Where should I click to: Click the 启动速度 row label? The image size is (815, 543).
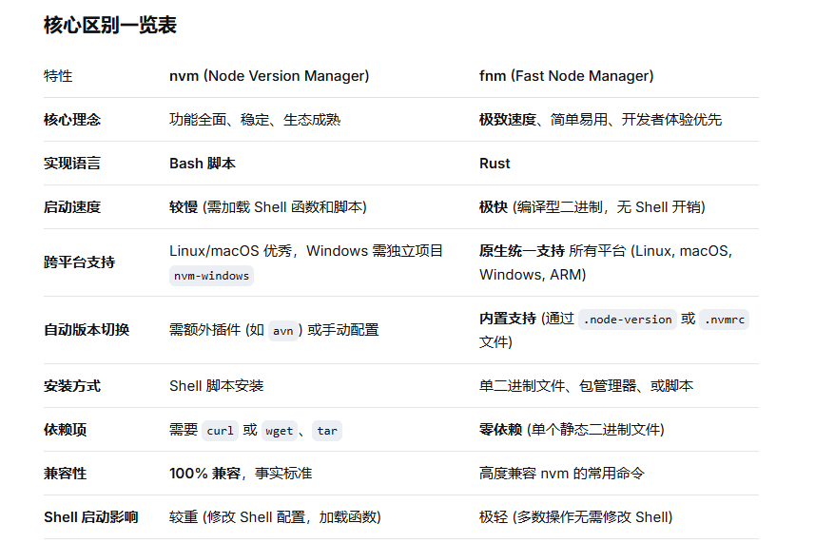click(x=72, y=206)
